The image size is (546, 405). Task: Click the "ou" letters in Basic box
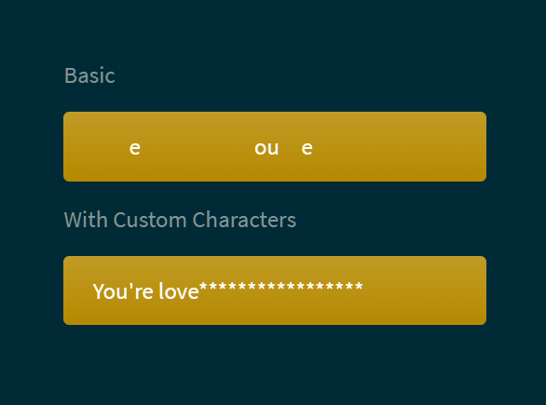(266, 149)
